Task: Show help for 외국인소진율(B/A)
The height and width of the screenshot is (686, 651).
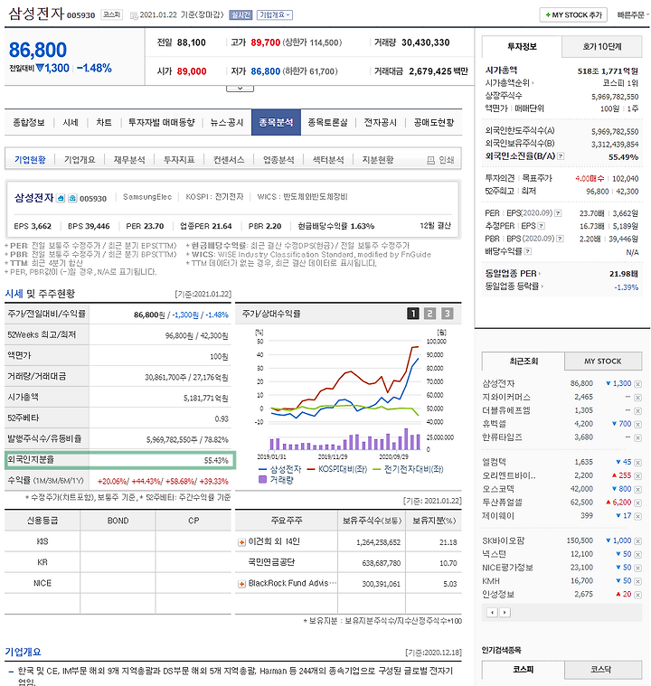Action: 561,156
